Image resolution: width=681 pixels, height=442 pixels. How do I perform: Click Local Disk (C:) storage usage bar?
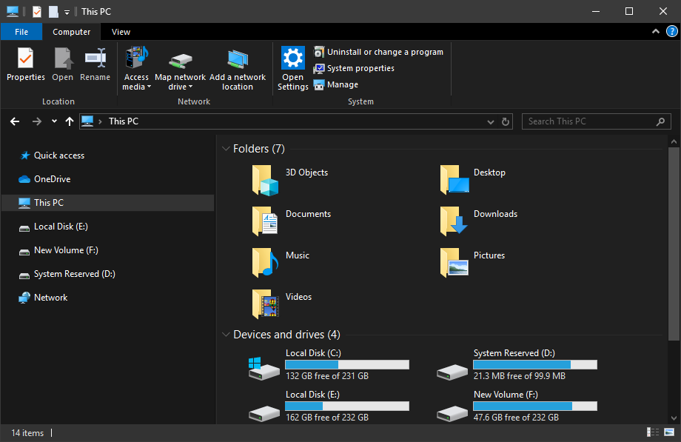click(x=347, y=364)
